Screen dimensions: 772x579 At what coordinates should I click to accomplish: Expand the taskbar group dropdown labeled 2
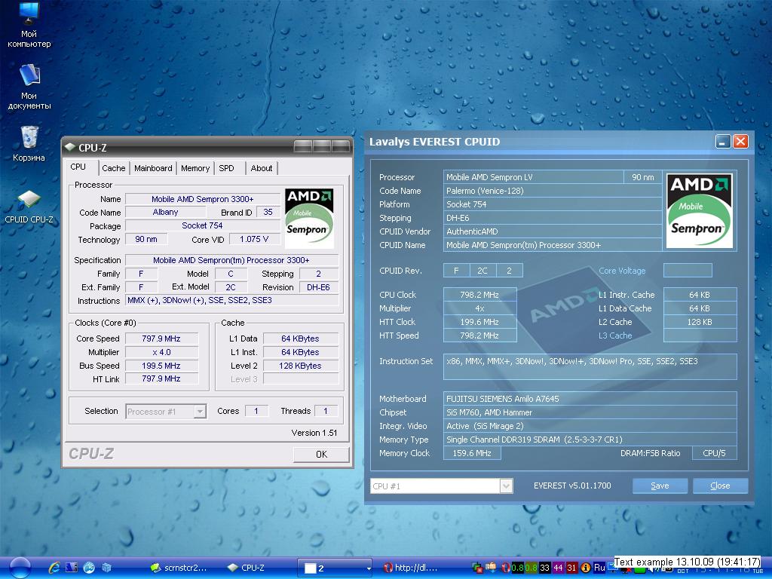(x=335, y=568)
